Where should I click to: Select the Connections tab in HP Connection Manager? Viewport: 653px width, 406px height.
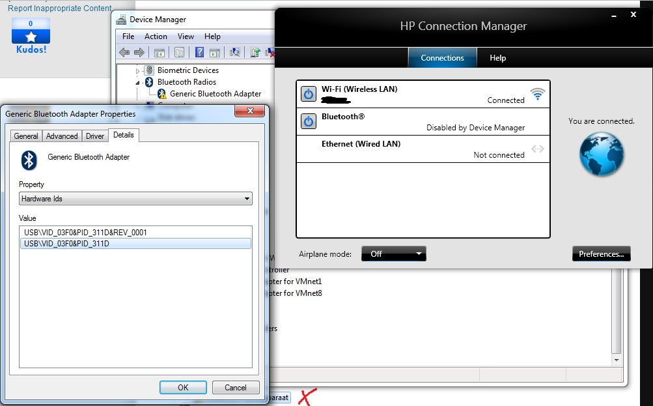point(442,58)
